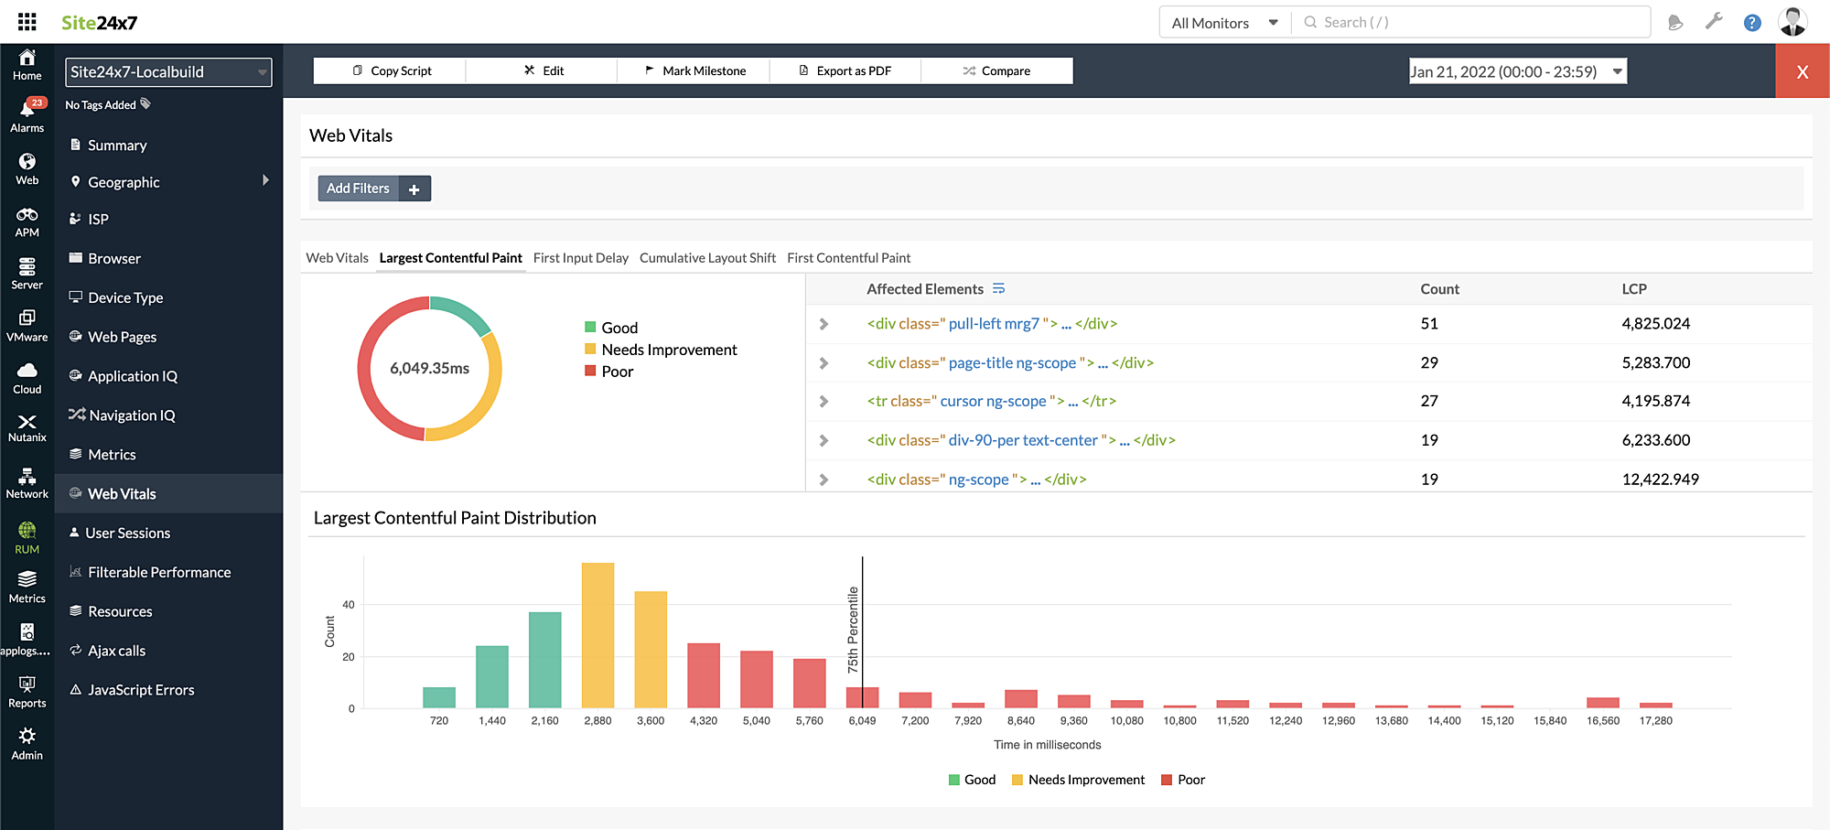Image resolution: width=1830 pixels, height=830 pixels.
Task: Click the Affected Elements filter icon
Action: pos(998,289)
